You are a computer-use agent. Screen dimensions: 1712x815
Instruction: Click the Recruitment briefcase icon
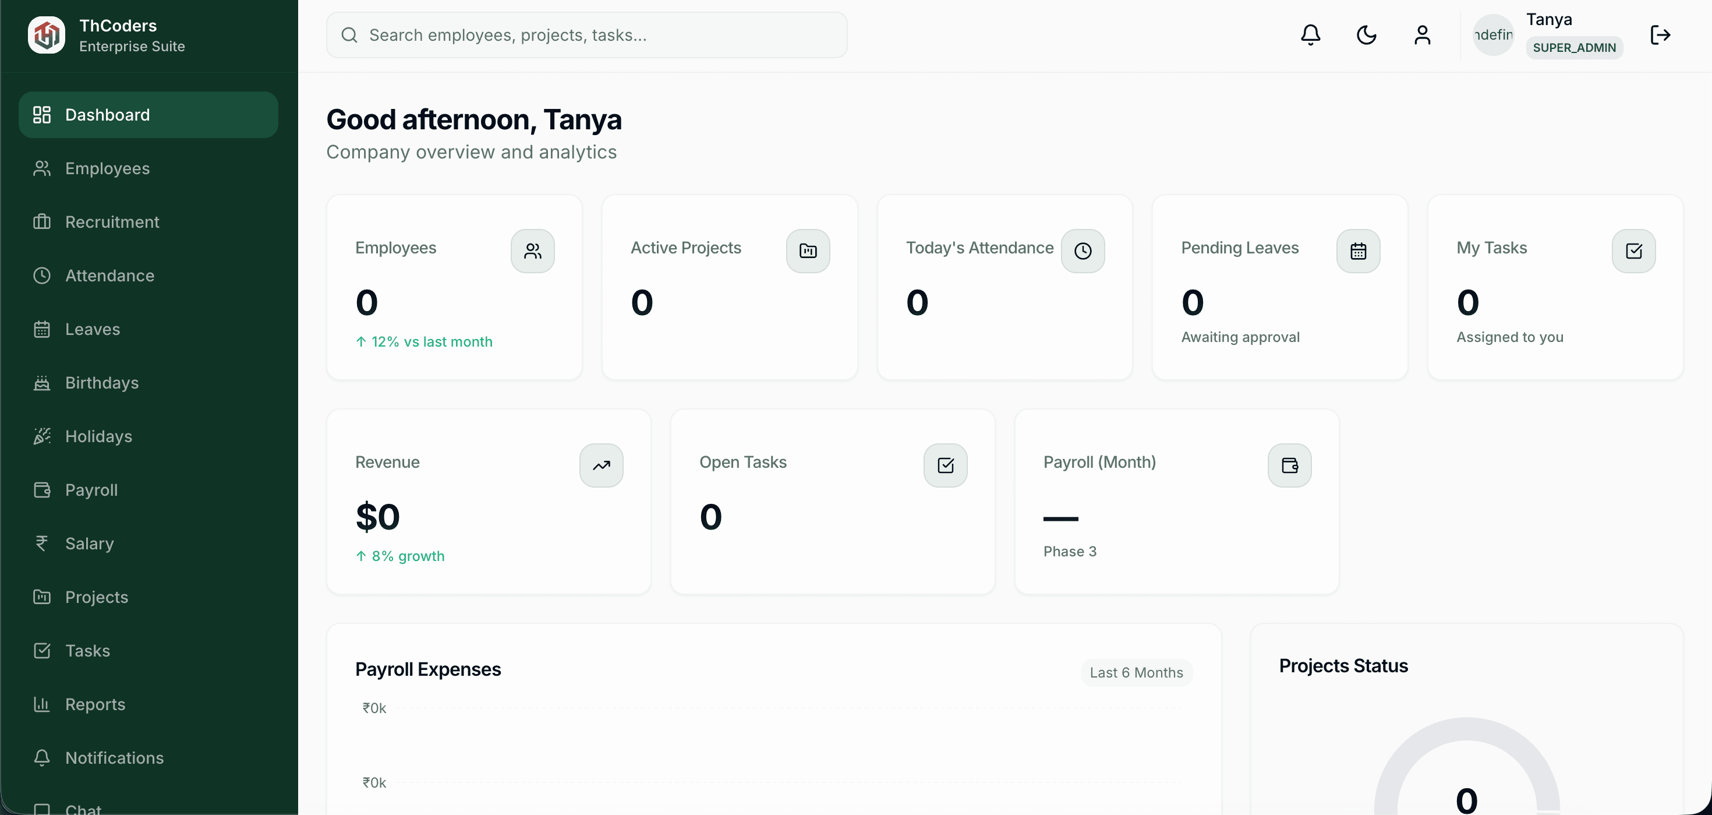(42, 221)
